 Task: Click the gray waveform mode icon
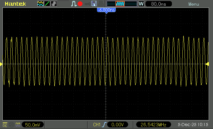pyautogui.click(x=54, y=4)
